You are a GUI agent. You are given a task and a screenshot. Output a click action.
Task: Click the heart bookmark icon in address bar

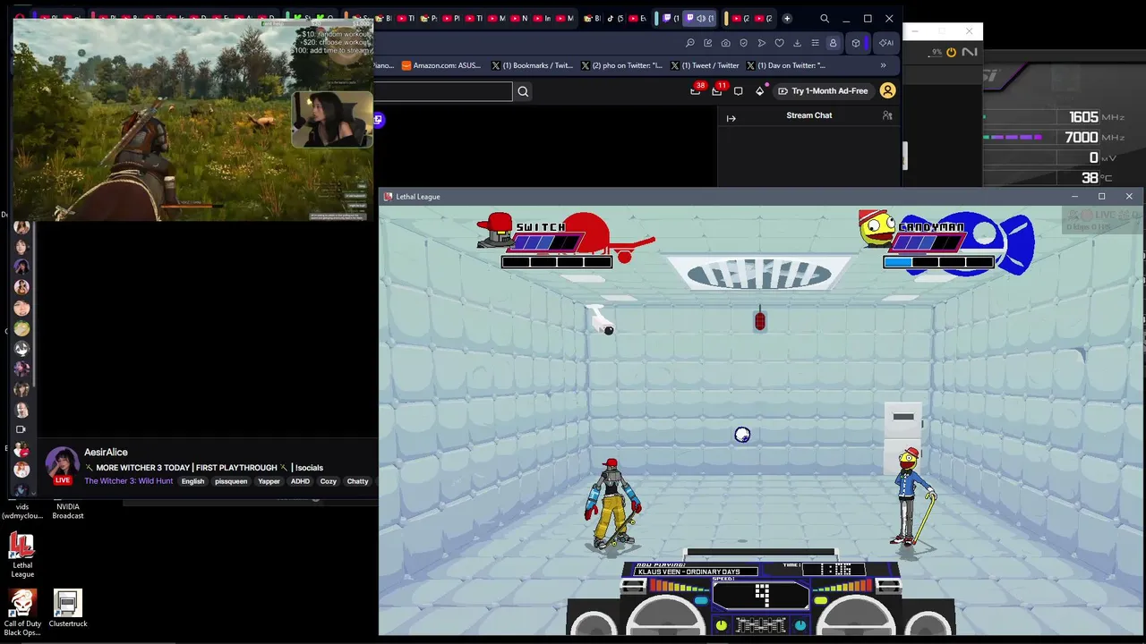[780, 43]
